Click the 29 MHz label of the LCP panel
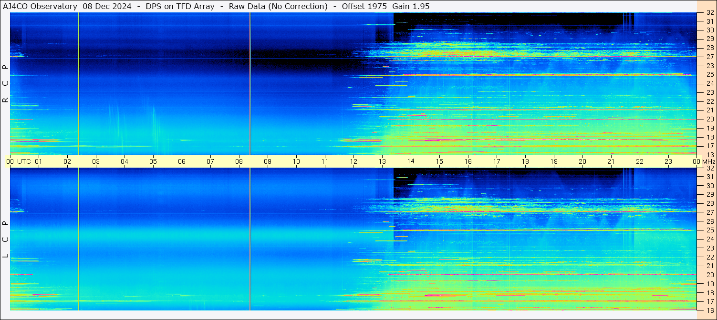The width and height of the screenshot is (717, 320). pyautogui.click(x=709, y=195)
